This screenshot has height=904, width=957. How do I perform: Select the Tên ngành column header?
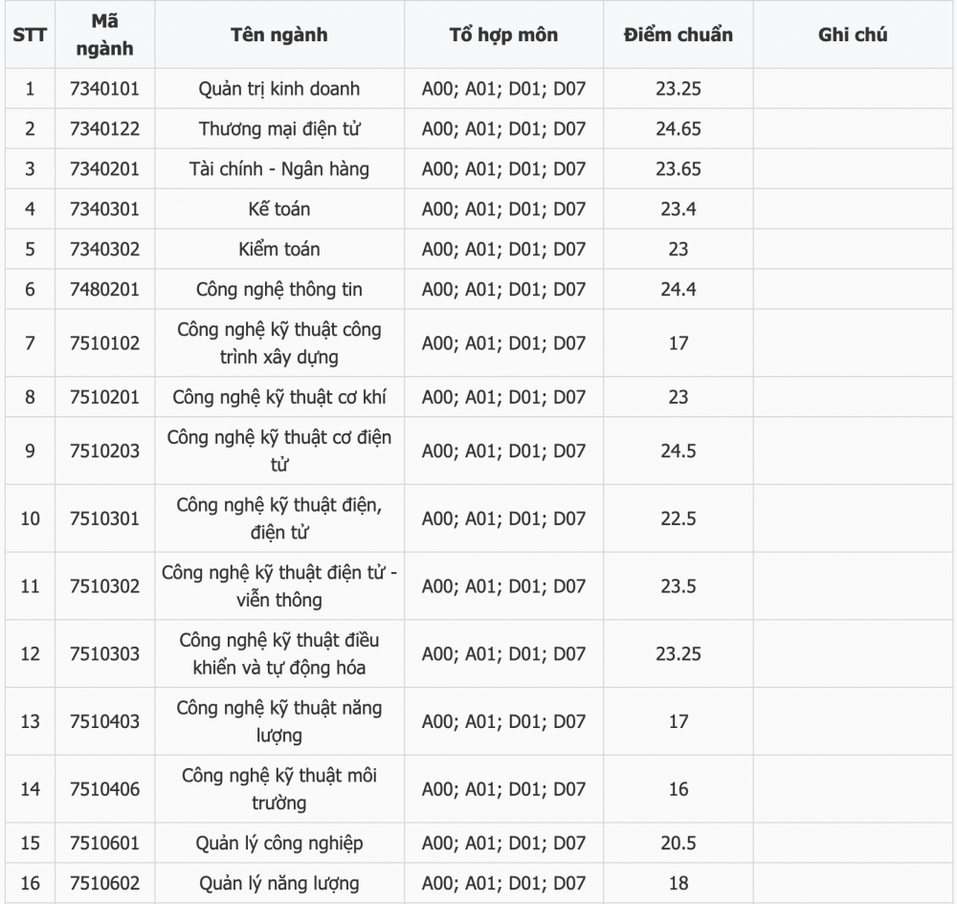pos(278,34)
